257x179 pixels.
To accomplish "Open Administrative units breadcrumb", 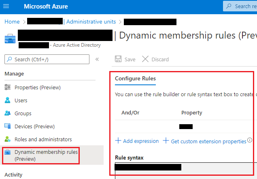I will click(x=91, y=22).
